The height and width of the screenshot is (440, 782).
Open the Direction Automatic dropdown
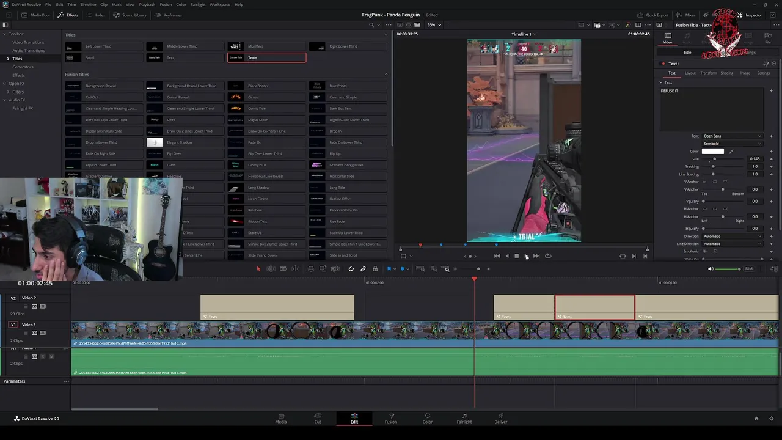[732, 237]
